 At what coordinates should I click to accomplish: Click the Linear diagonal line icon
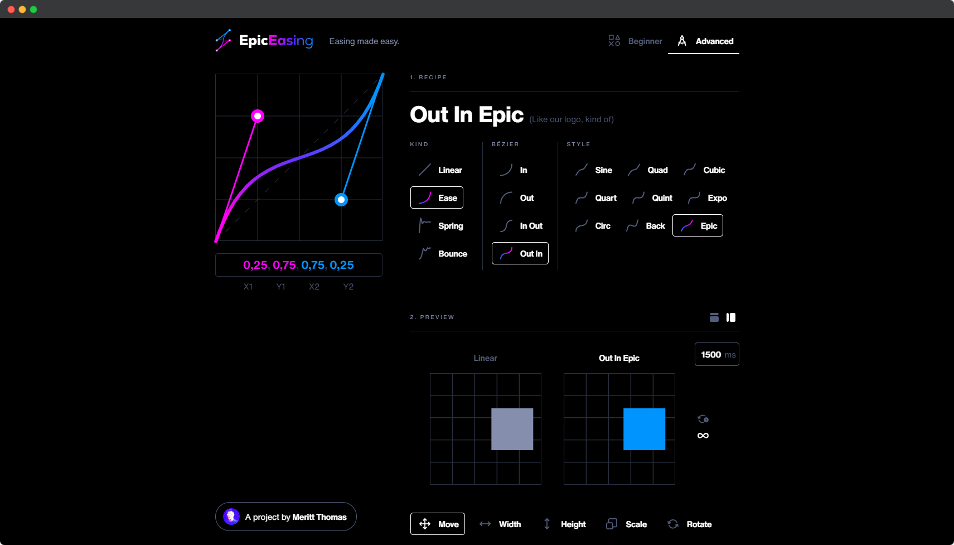(425, 170)
